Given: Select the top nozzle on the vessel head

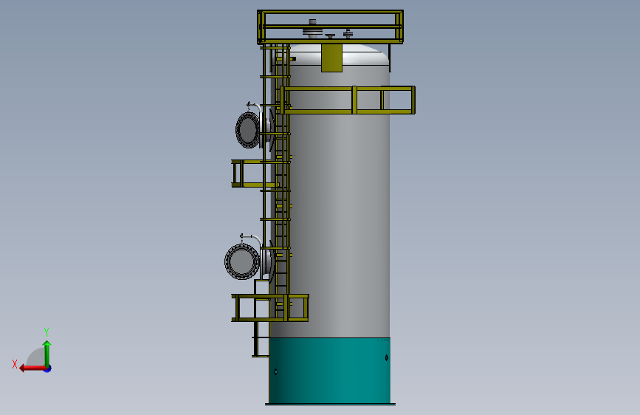Looking at the screenshot, I should pos(313,30).
